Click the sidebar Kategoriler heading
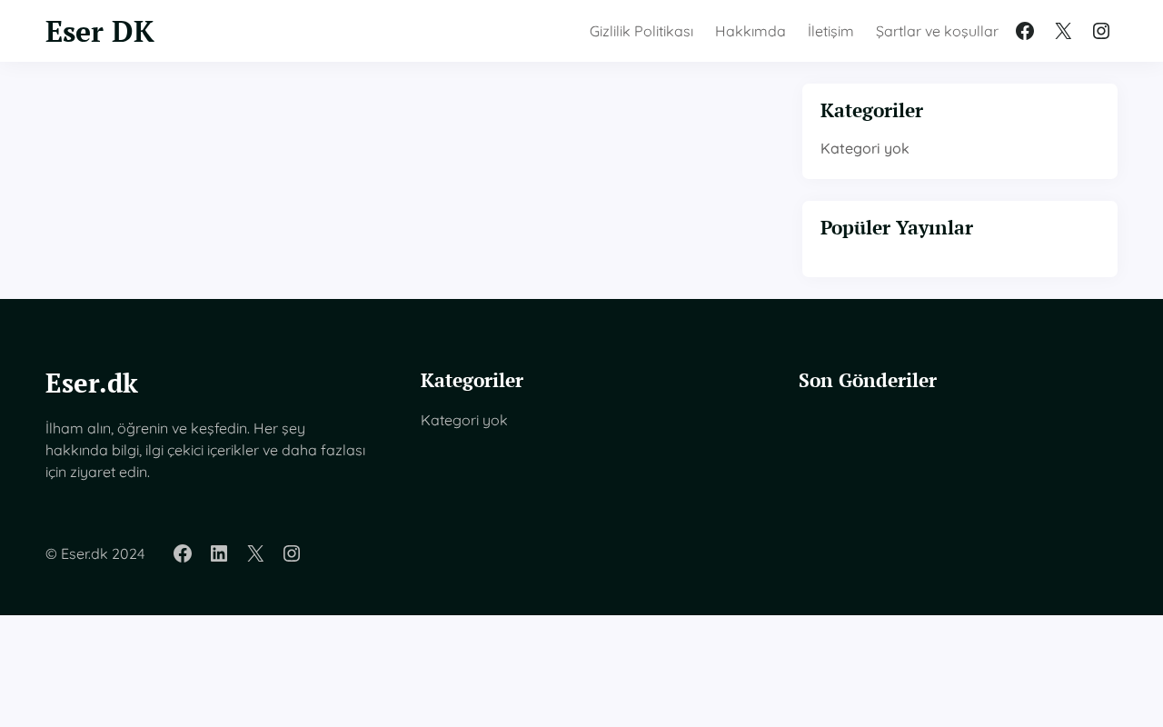The image size is (1163, 727). (x=871, y=111)
